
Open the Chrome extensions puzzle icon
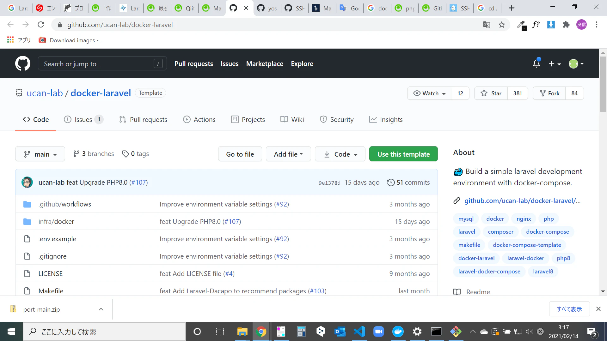[566, 25]
